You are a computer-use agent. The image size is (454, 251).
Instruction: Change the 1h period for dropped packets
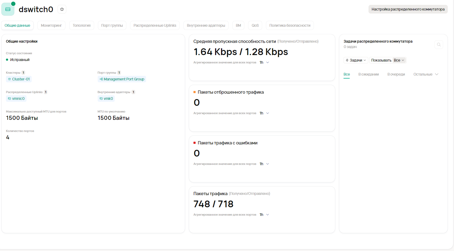point(264,113)
